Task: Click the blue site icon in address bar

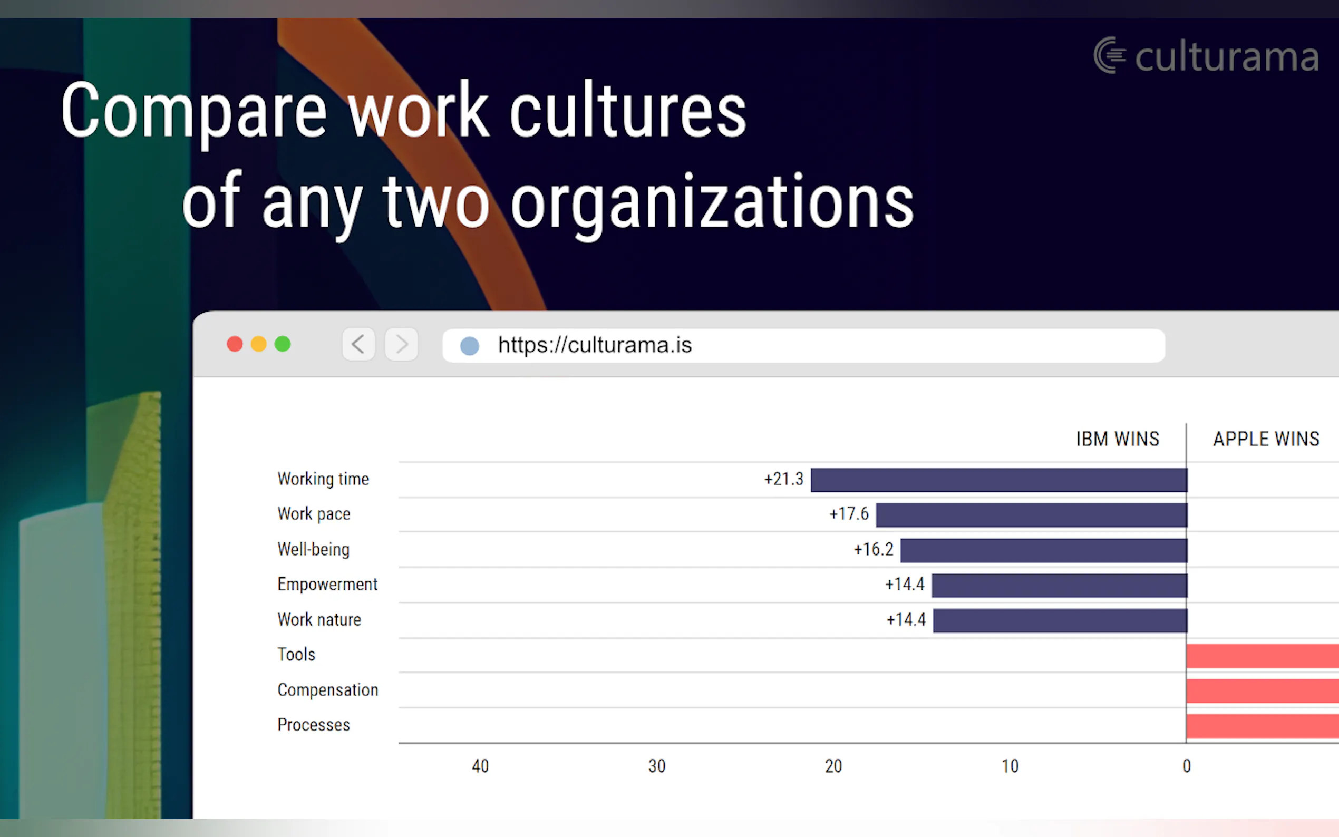Action: click(x=469, y=346)
